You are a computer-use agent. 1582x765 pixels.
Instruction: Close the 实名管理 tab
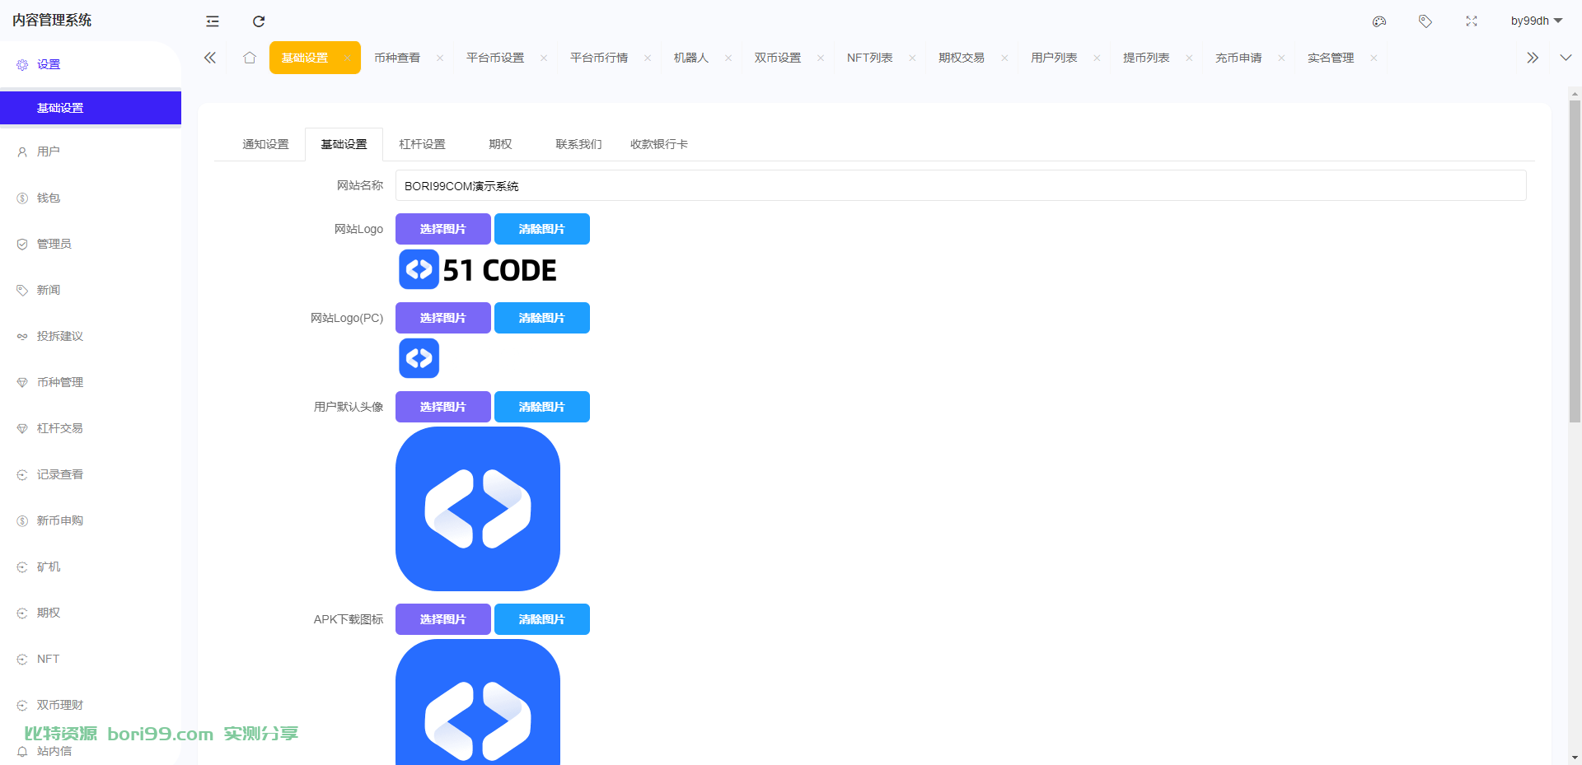1374,58
